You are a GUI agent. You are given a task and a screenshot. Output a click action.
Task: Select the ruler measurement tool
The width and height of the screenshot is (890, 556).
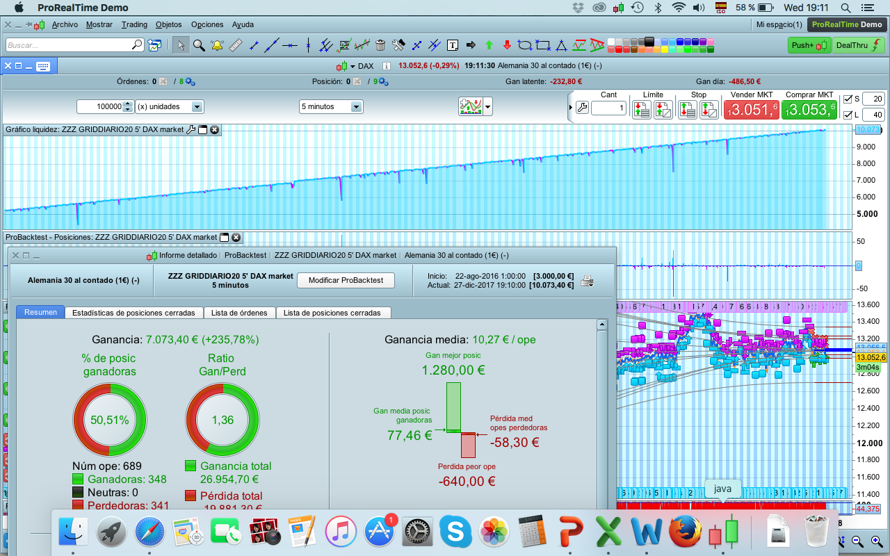click(235, 45)
